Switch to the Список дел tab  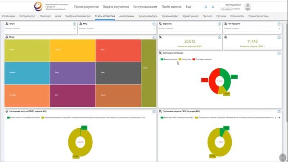point(45,16)
